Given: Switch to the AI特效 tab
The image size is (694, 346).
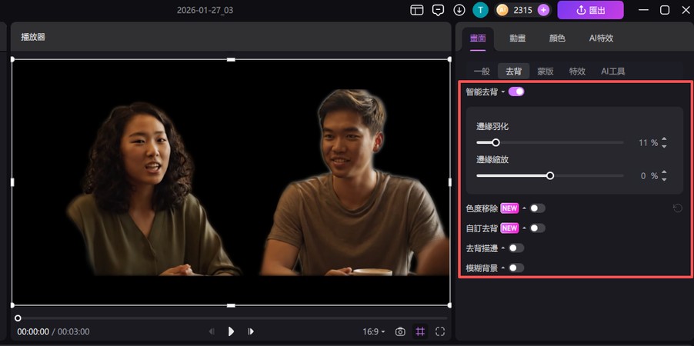Looking at the screenshot, I should (601, 38).
